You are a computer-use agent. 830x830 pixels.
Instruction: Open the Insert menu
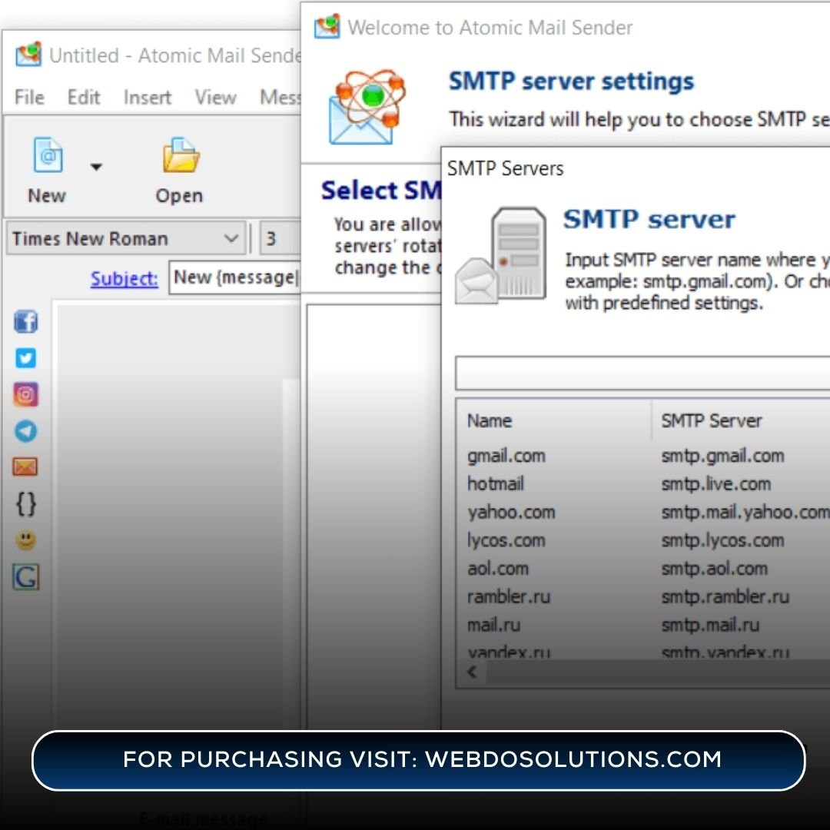coord(147,98)
